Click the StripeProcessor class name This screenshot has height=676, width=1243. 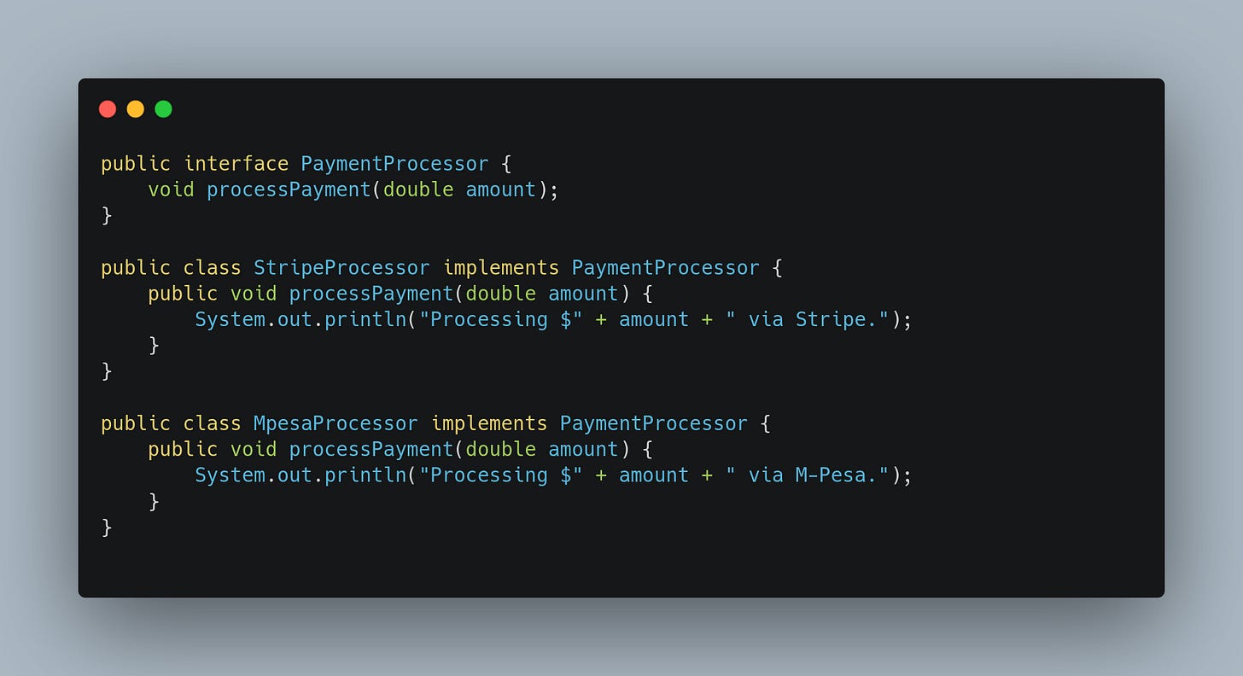[341, 267]
